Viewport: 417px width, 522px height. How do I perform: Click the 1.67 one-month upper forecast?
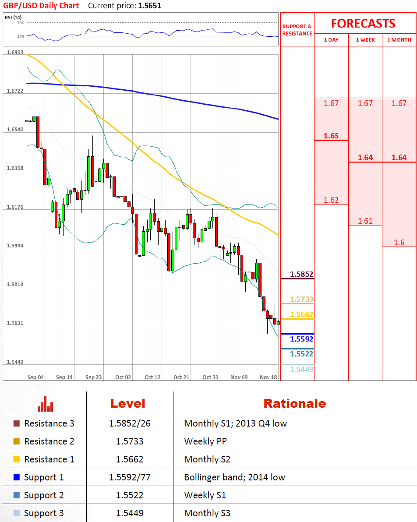pos(399,103)
